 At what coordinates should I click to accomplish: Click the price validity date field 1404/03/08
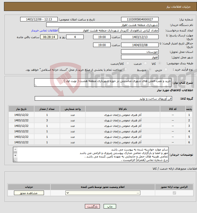tap(140, 45)
